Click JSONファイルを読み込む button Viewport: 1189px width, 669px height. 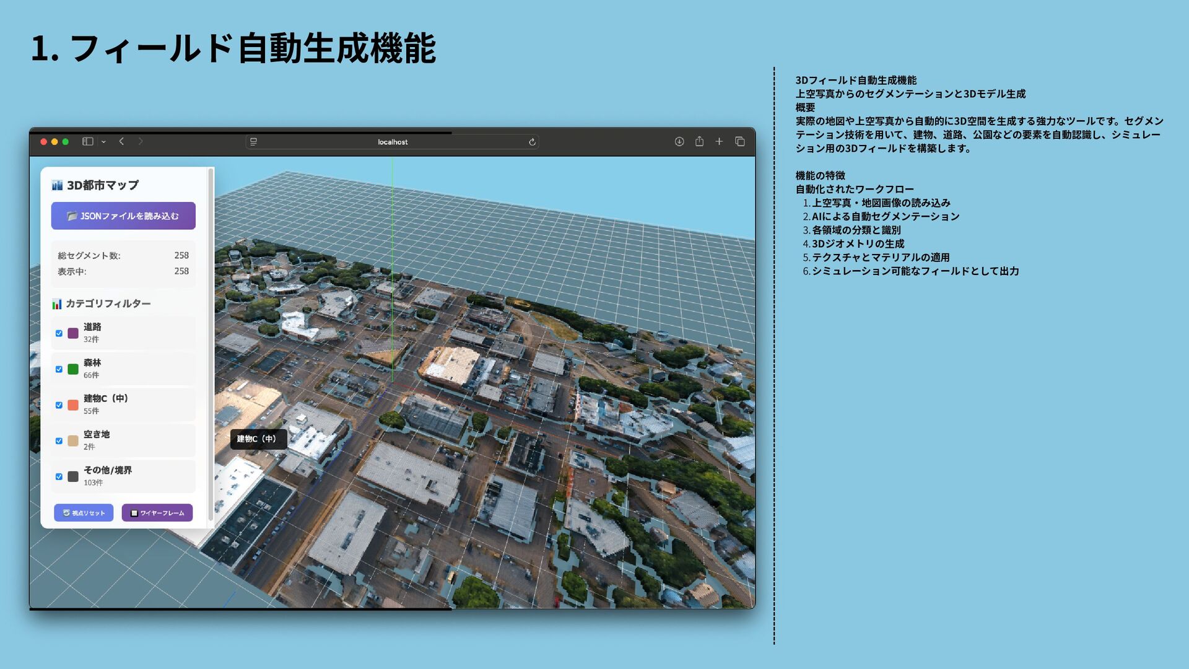123,216
